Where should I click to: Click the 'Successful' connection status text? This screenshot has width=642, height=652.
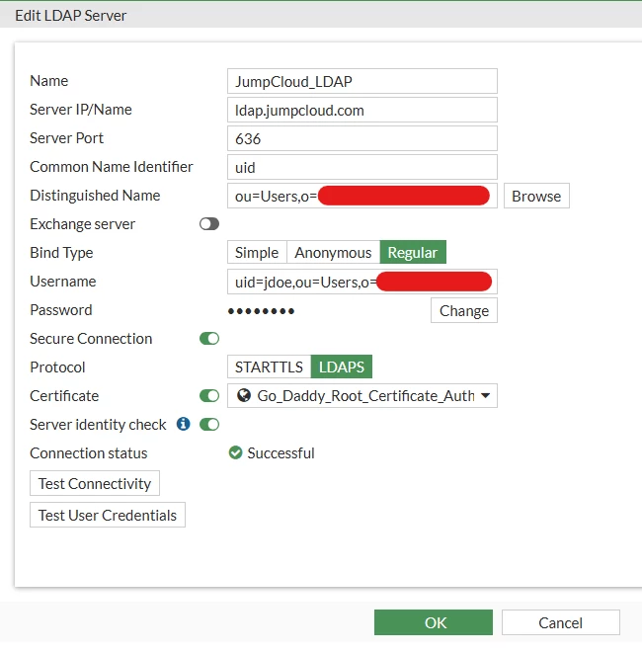click(281, 452)
